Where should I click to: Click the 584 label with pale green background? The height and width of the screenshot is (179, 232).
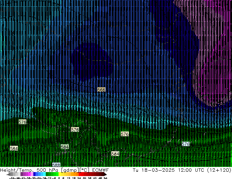(65, 147)
